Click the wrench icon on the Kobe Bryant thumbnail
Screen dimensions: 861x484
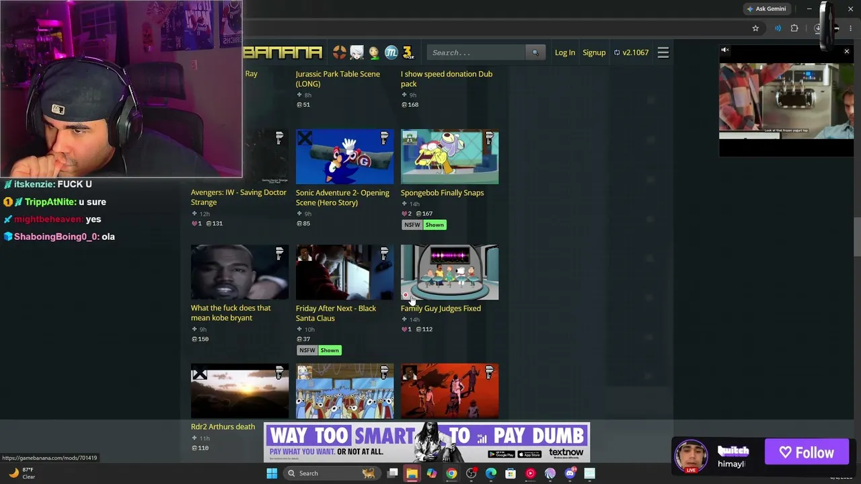[x=280, y=253]
